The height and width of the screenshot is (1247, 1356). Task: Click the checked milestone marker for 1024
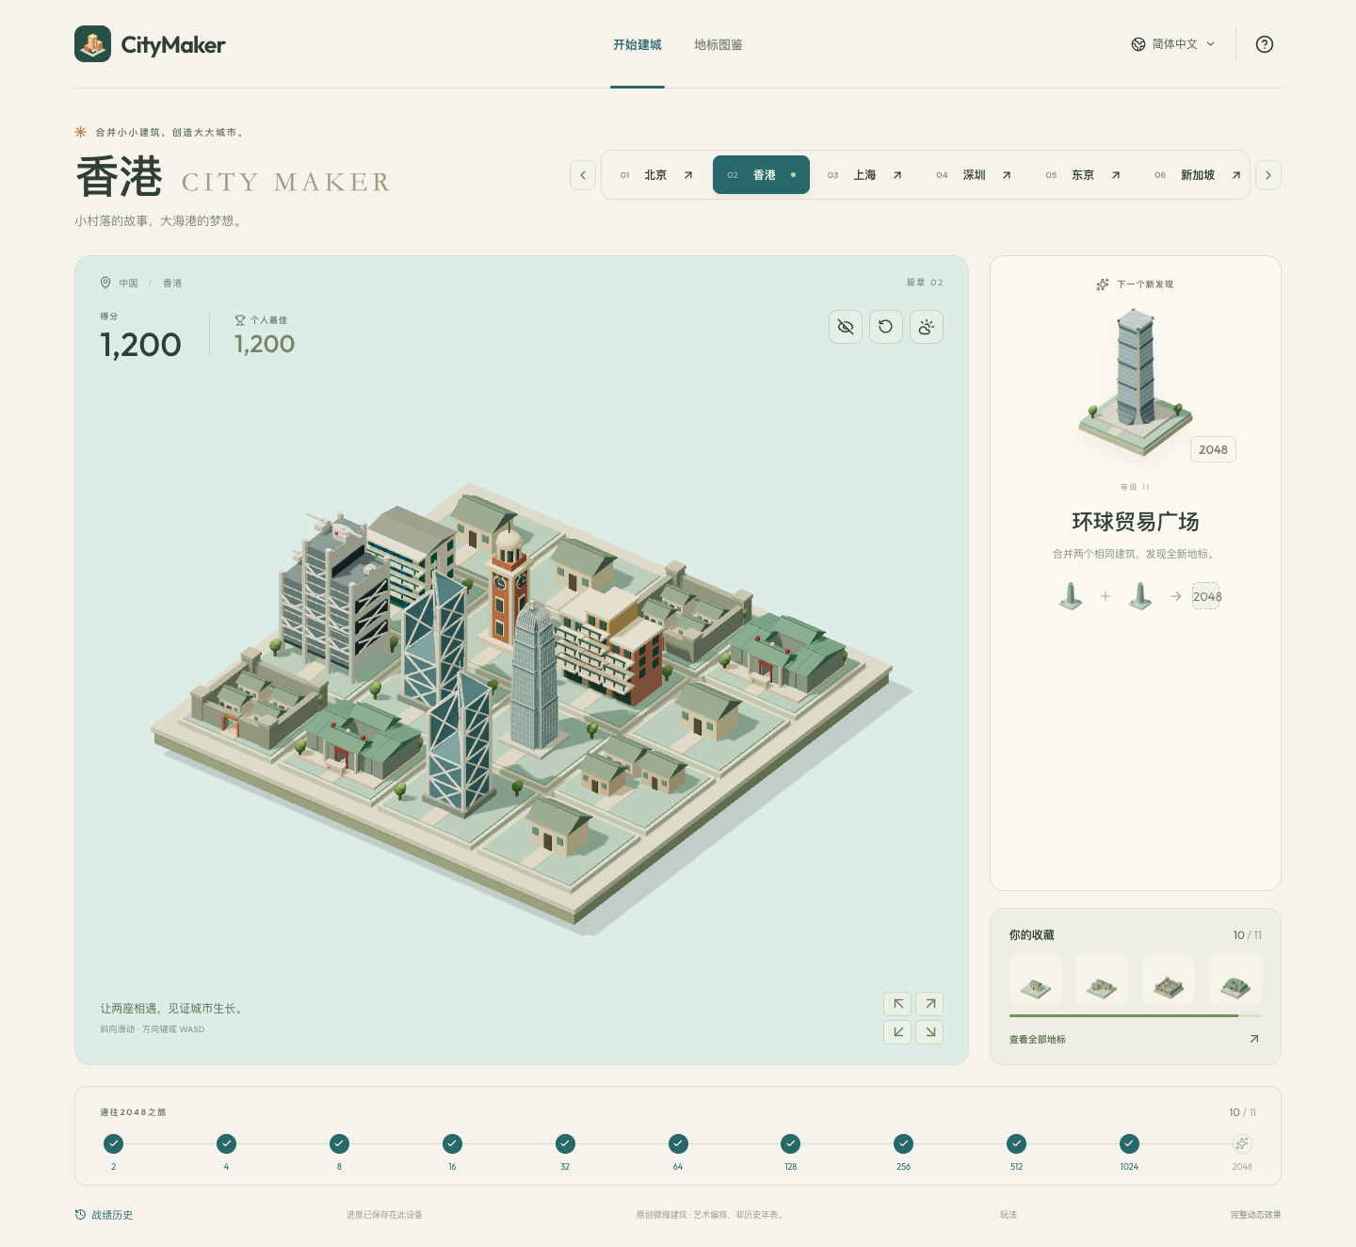click(x=1129, y=1143)
